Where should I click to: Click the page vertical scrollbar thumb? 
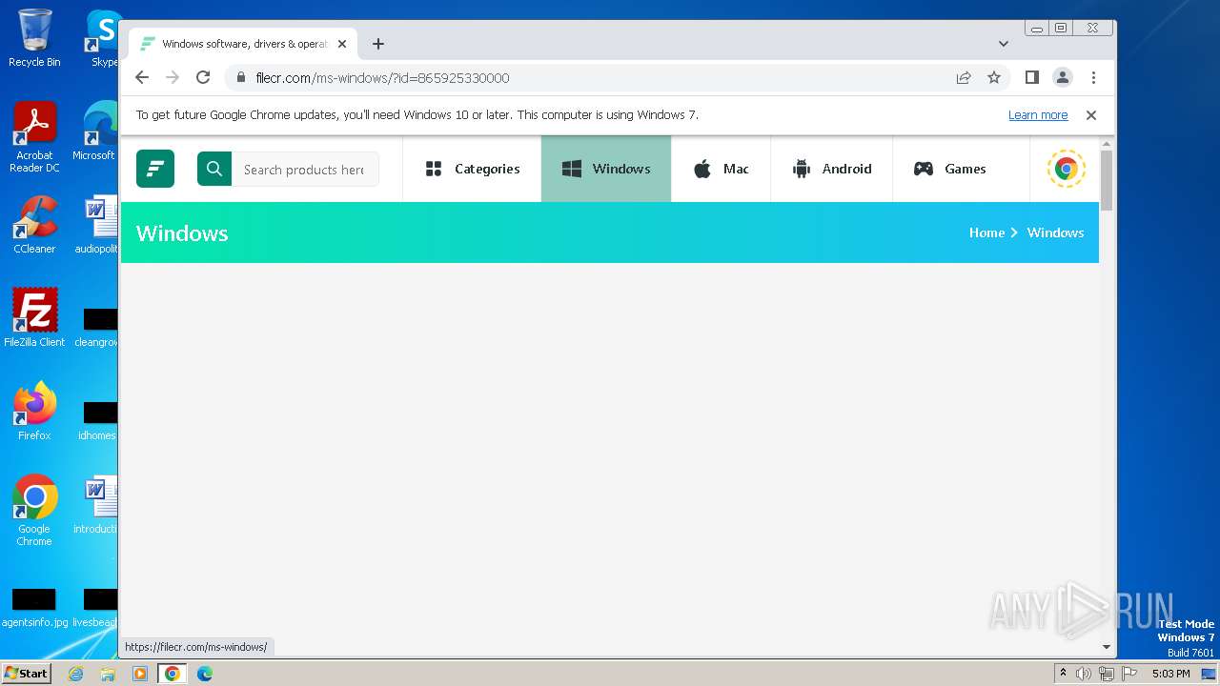pyautogui.click(x=1107, y=180)
